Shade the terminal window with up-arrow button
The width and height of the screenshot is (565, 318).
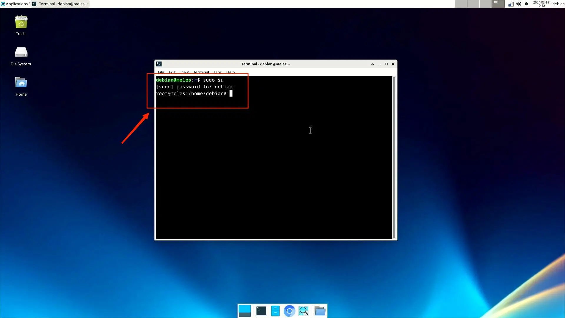click(373, 64)
